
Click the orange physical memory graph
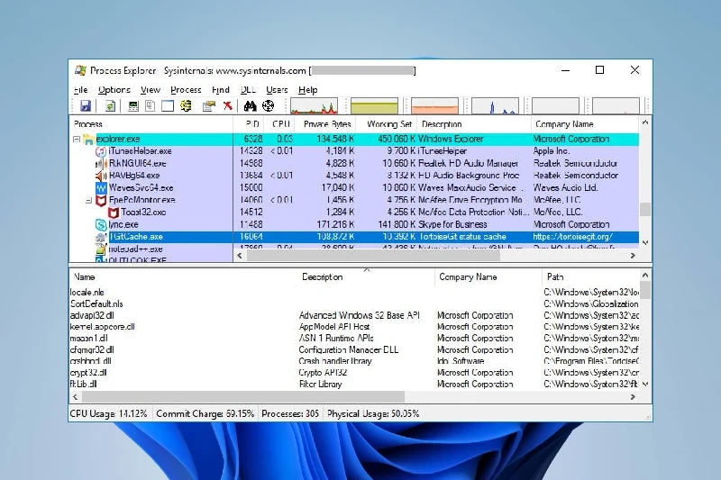(x=434, y=105)
